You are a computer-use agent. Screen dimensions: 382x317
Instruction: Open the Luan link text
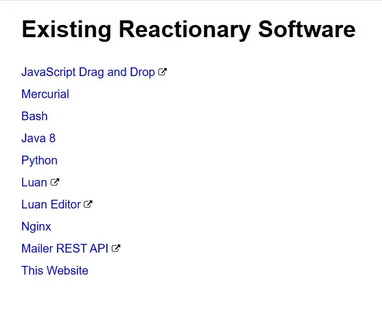34,182
